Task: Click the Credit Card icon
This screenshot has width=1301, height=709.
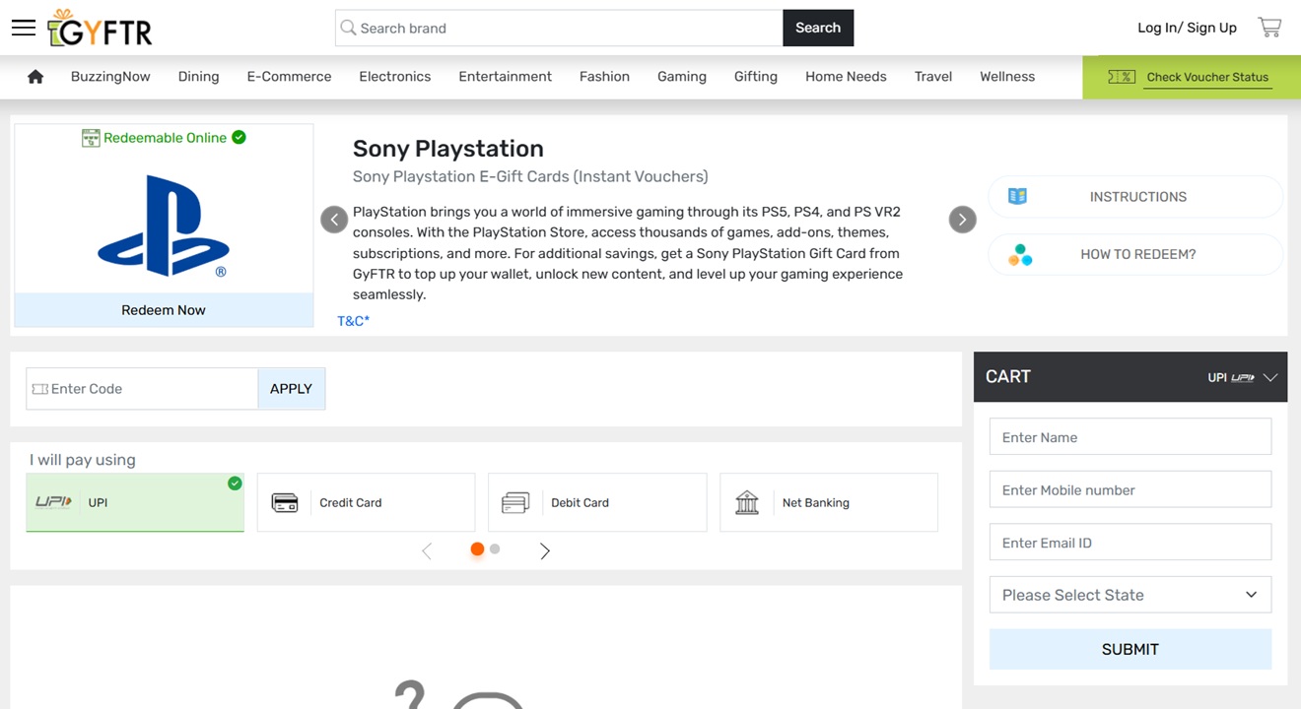Action: (x=285, y=503)
